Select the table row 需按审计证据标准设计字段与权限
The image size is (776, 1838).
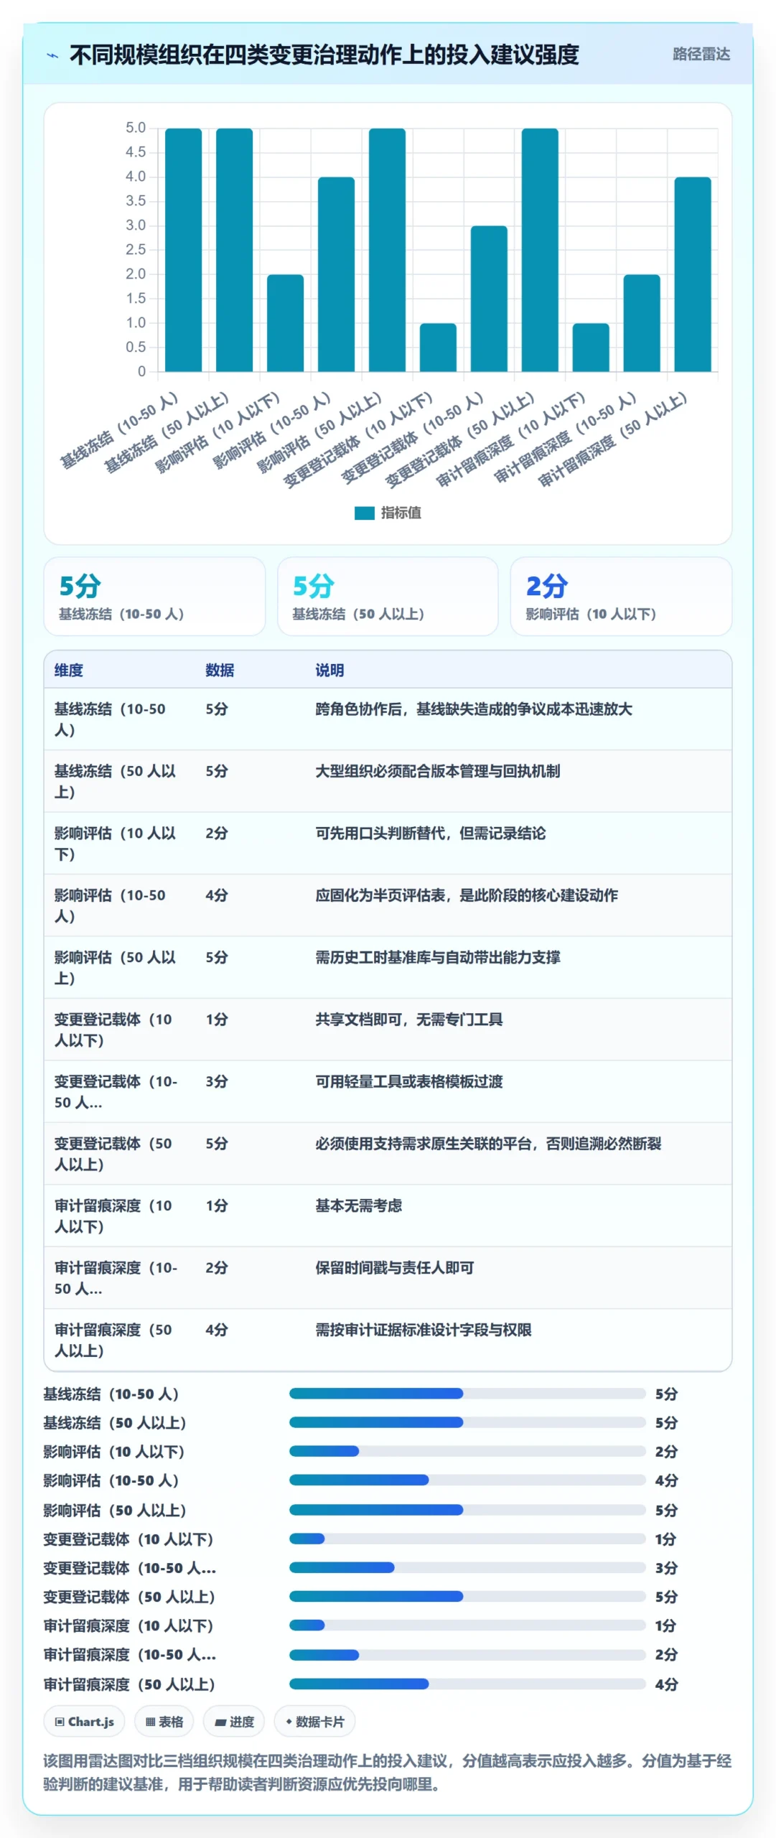point(388,1340)
